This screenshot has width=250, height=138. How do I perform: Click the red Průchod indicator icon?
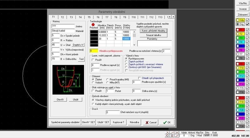pyautogui.click(x=93, y=24)
